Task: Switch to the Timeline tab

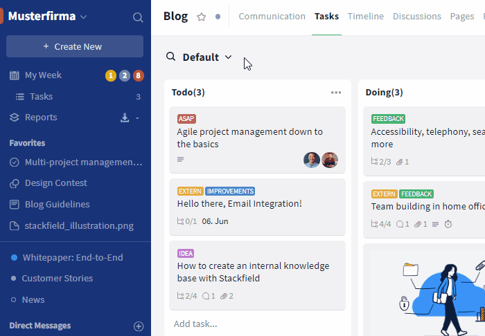Action: [366, 17]
